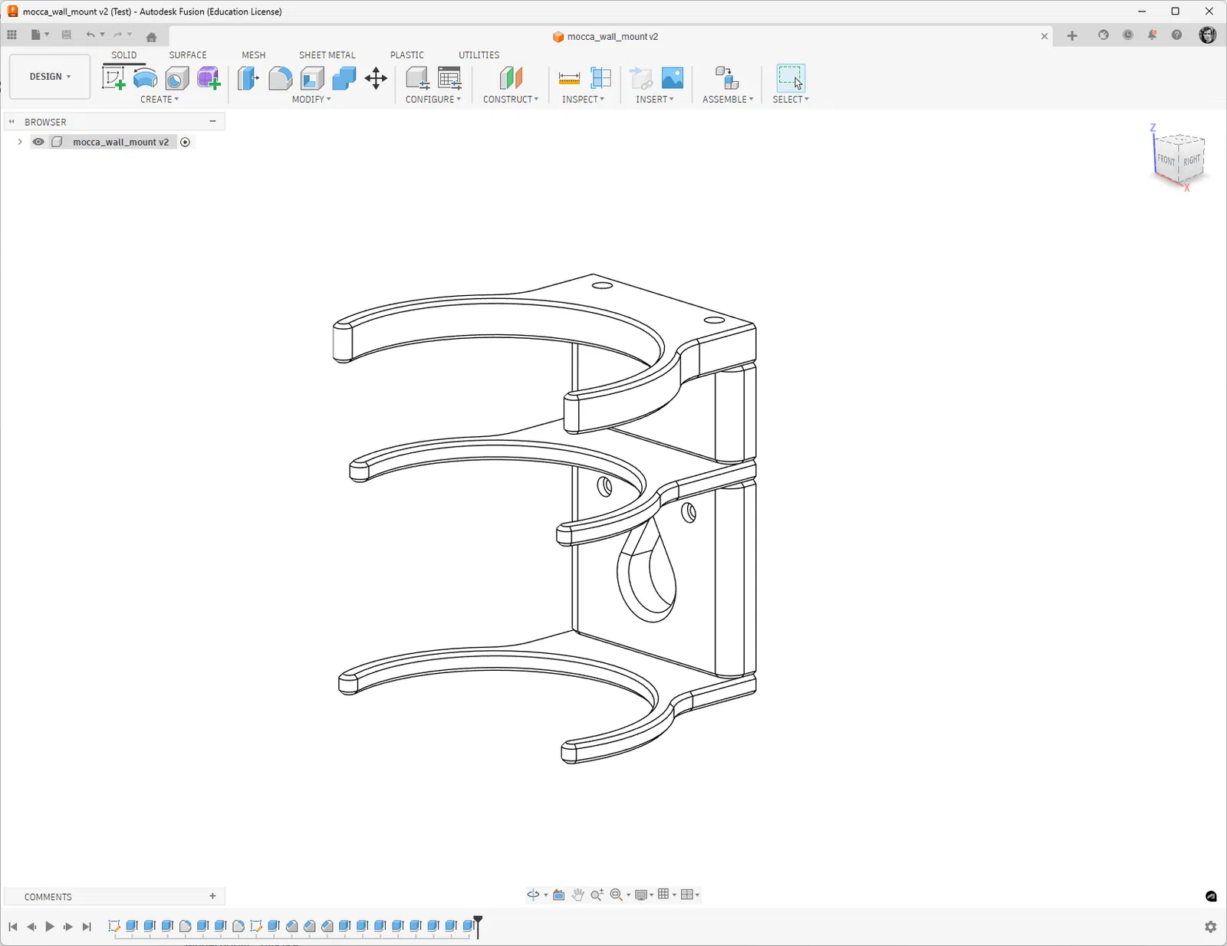Open the Viewports layout dropdown
Image resolution: width=1227 pixels, height=946 pixels.
[x=690, y=895]
